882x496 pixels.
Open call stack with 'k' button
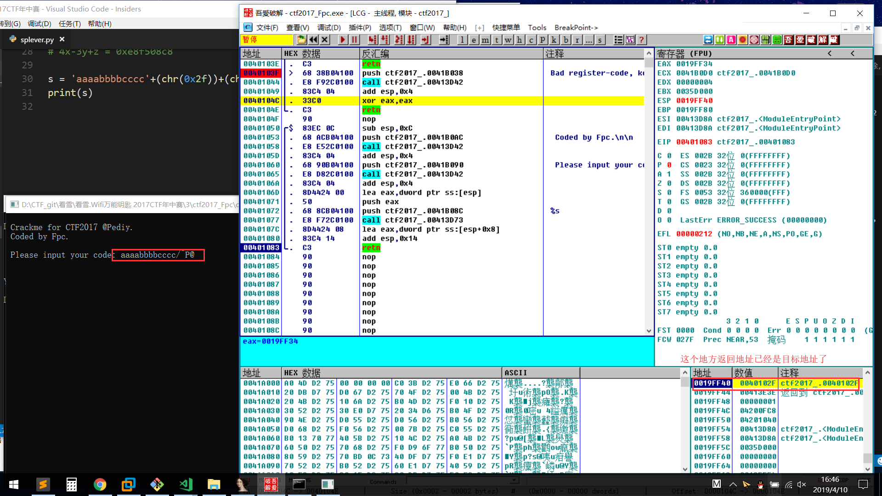554,40
